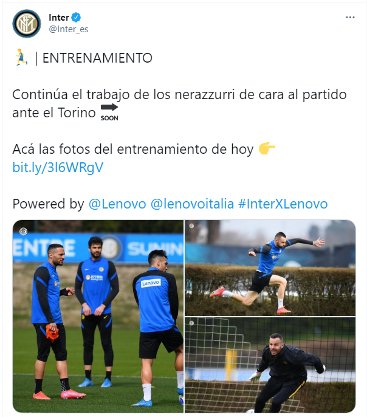This screenshot has height=417, width=367.
Task: Click the Lenovo logo on player's back
Action: tap(151, 283)
